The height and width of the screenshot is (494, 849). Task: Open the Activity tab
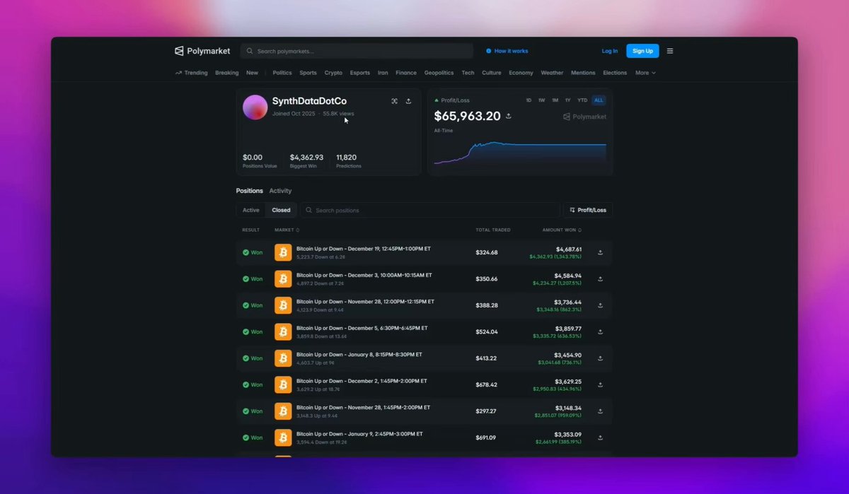tap(280, 191)
